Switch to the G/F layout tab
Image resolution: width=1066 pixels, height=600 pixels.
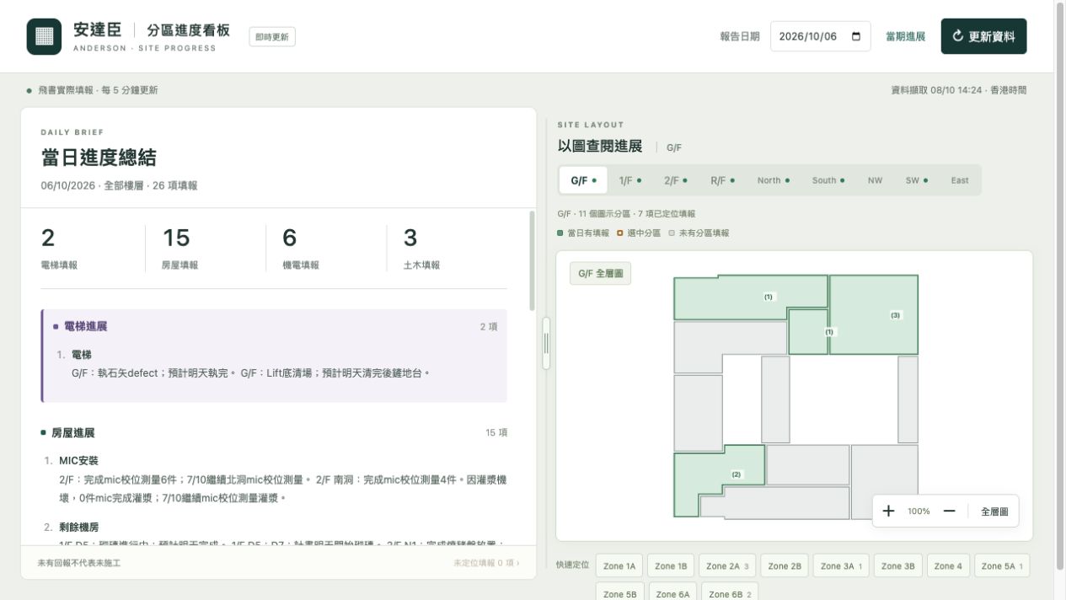pyautogui.click(x=583, y=180)
